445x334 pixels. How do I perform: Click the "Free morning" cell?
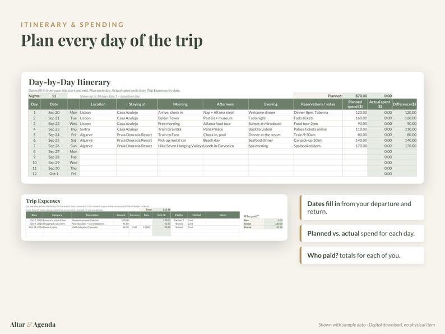[180, 124]
